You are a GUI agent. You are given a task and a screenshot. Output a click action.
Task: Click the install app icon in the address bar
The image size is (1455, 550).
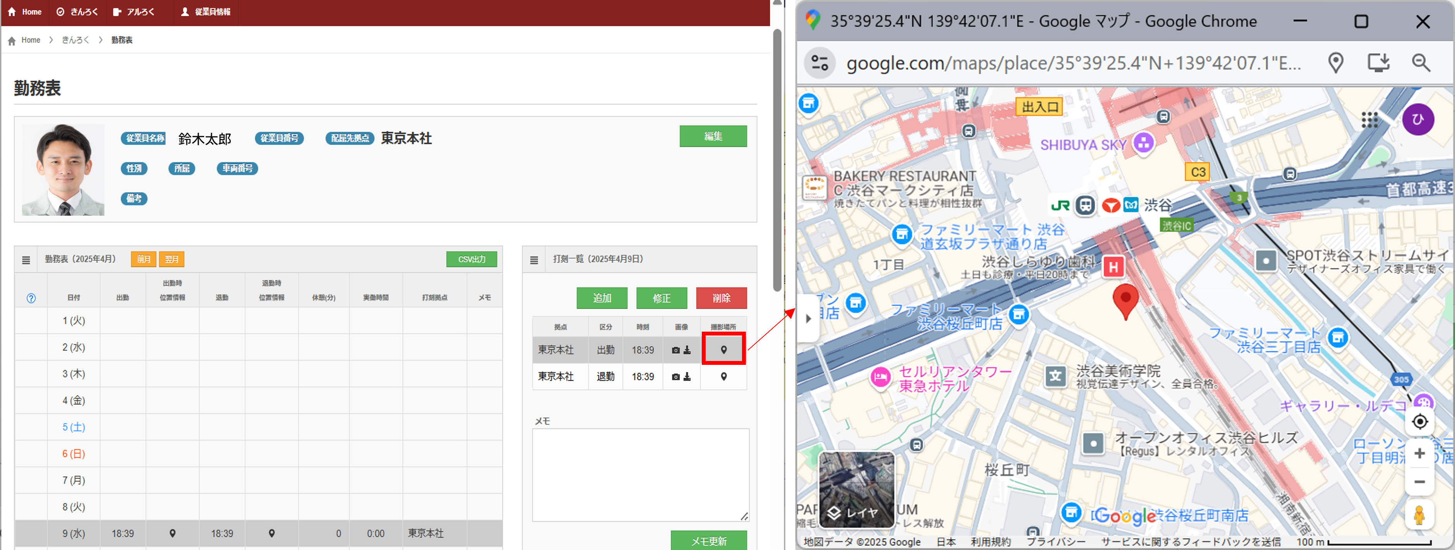[1378, 63]
